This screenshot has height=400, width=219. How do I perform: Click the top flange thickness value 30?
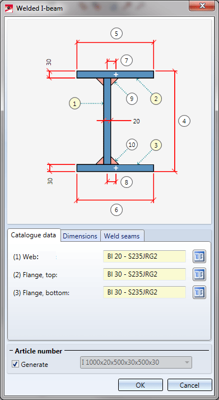[49, 62]
